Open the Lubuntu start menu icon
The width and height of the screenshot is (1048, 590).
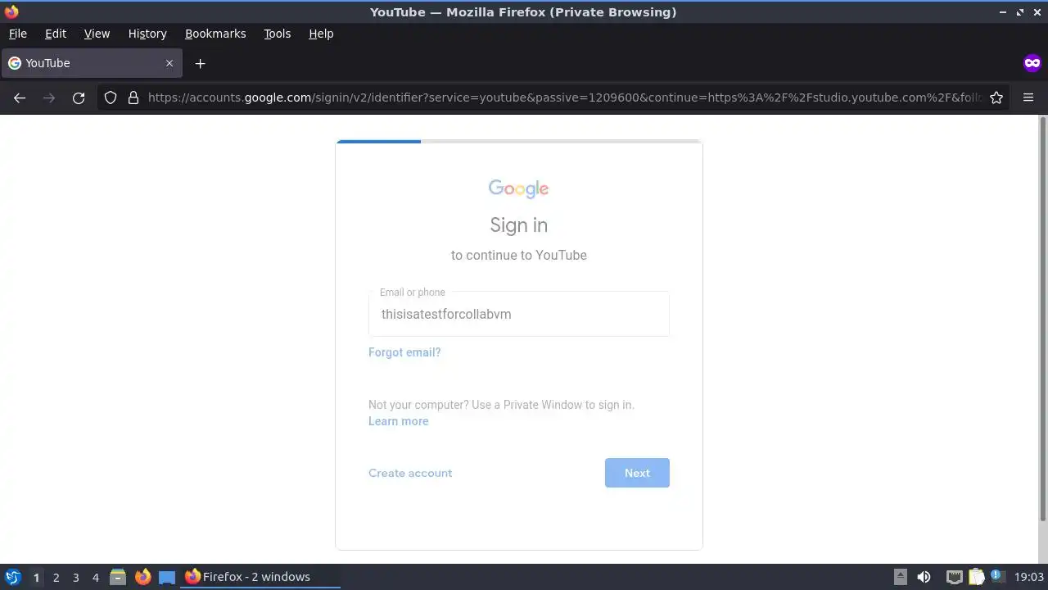pos(12,577)
